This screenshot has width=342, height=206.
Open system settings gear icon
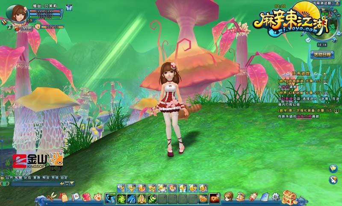276,197
